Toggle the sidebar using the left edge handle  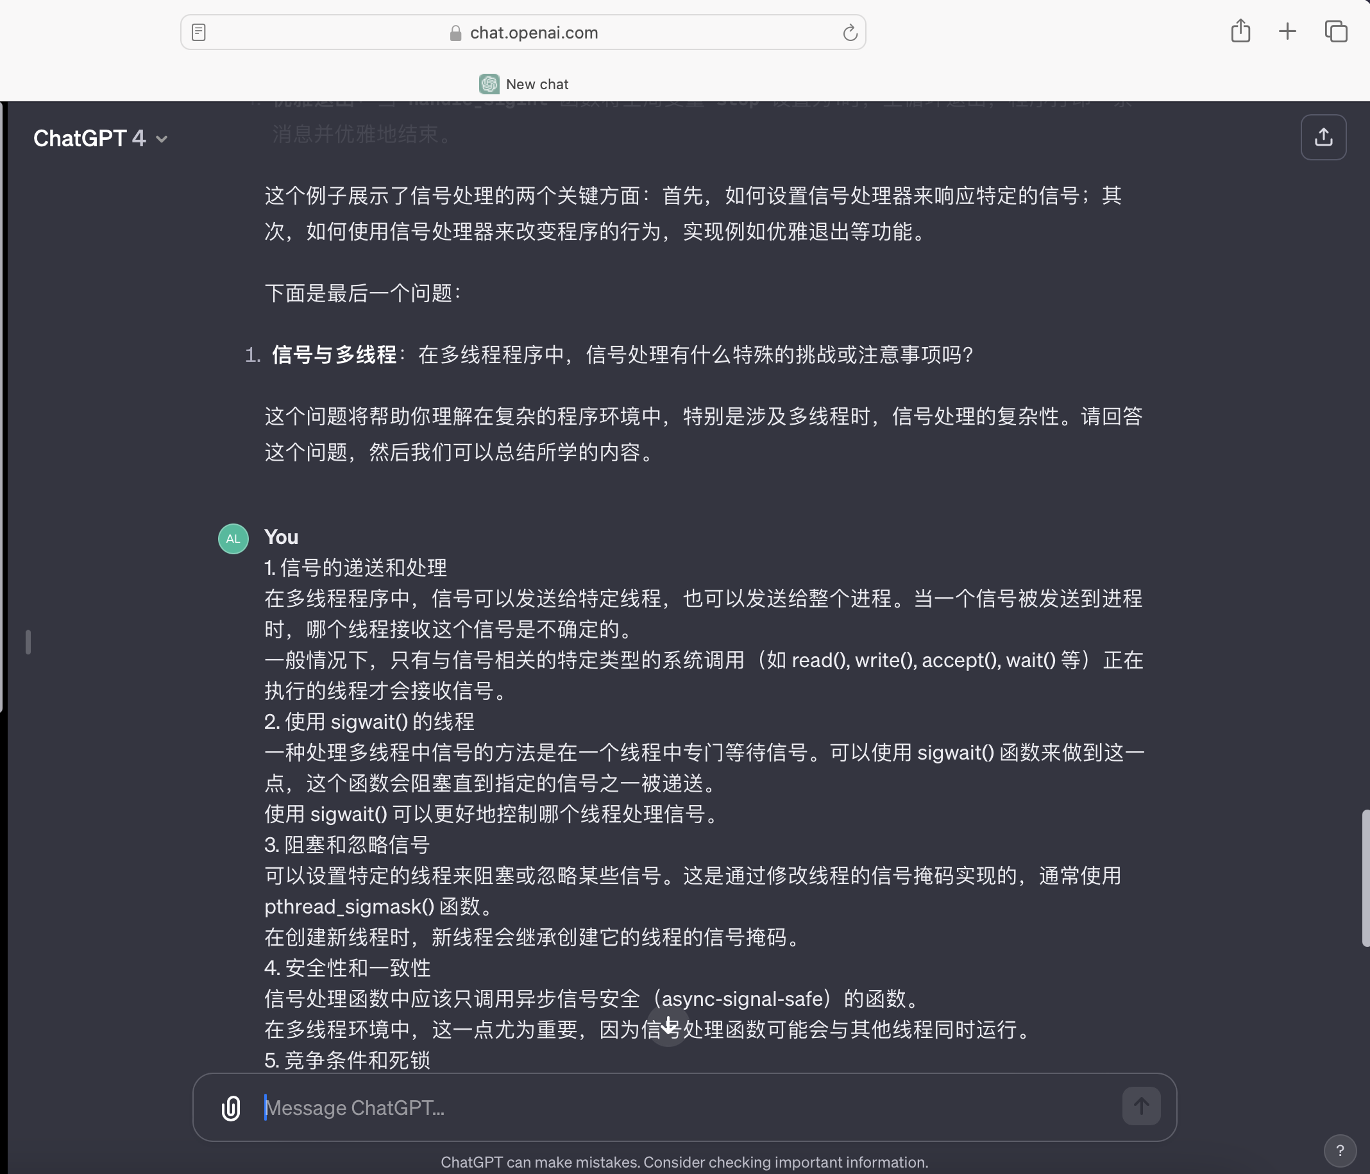[x=28, y=642]
